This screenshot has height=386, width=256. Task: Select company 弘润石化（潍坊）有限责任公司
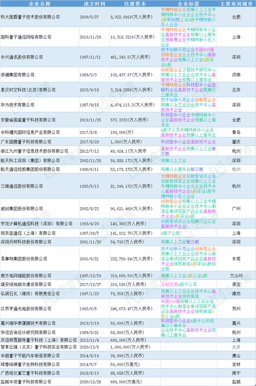click(x=30, y=293)
